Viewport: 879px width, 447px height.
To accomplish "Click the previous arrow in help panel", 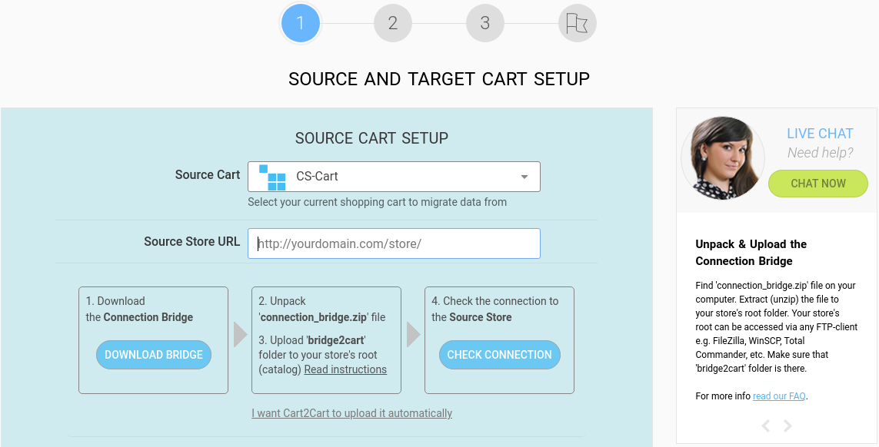I will tap(766, 425).
